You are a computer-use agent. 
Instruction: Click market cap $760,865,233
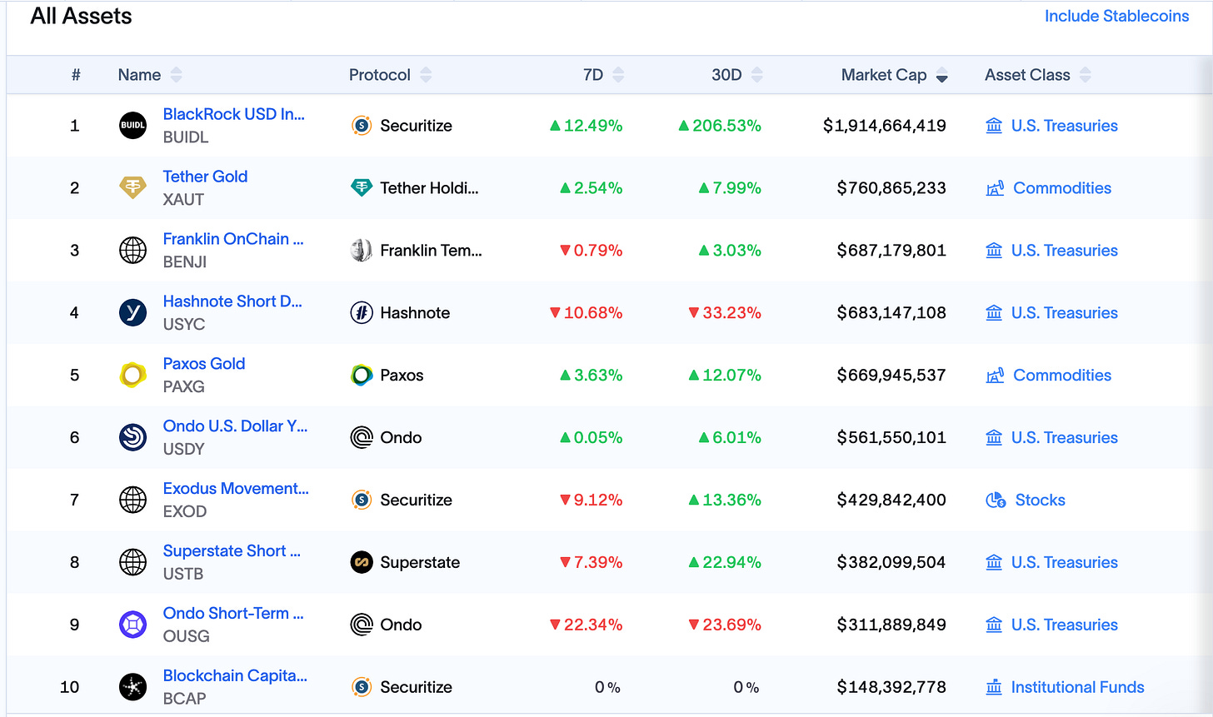[891, 188]
